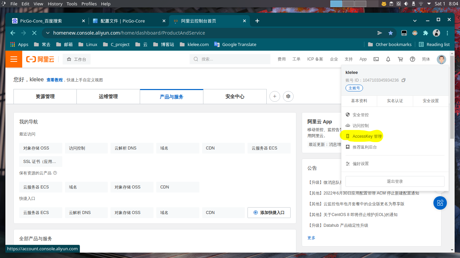The image size is (460, 258).
Task: Click the volume icon in system tray
Action: coord(406,4)
